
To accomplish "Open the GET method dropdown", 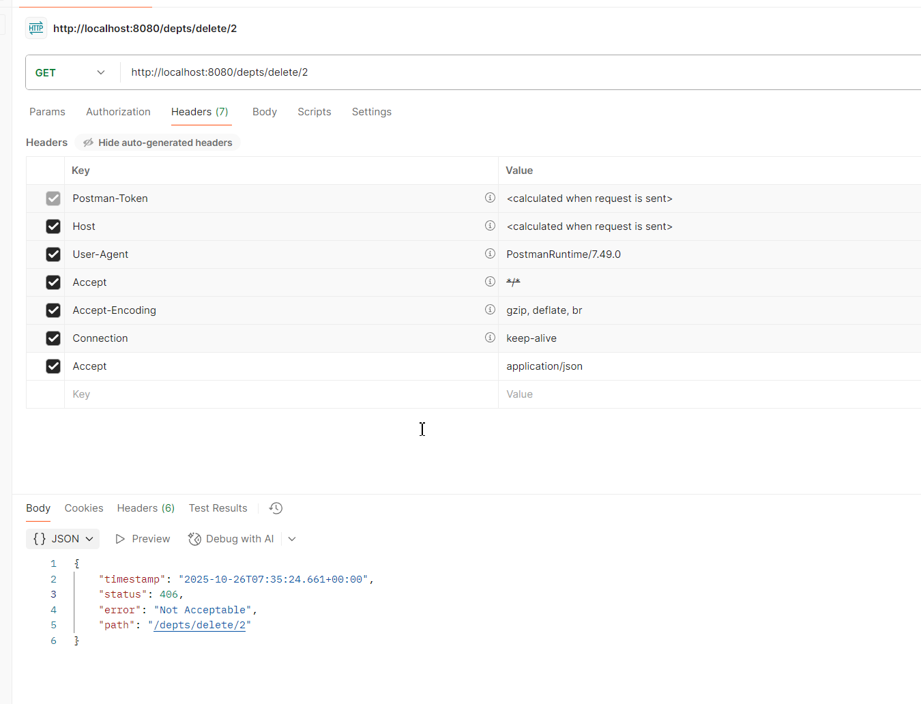I will (71, 72).
